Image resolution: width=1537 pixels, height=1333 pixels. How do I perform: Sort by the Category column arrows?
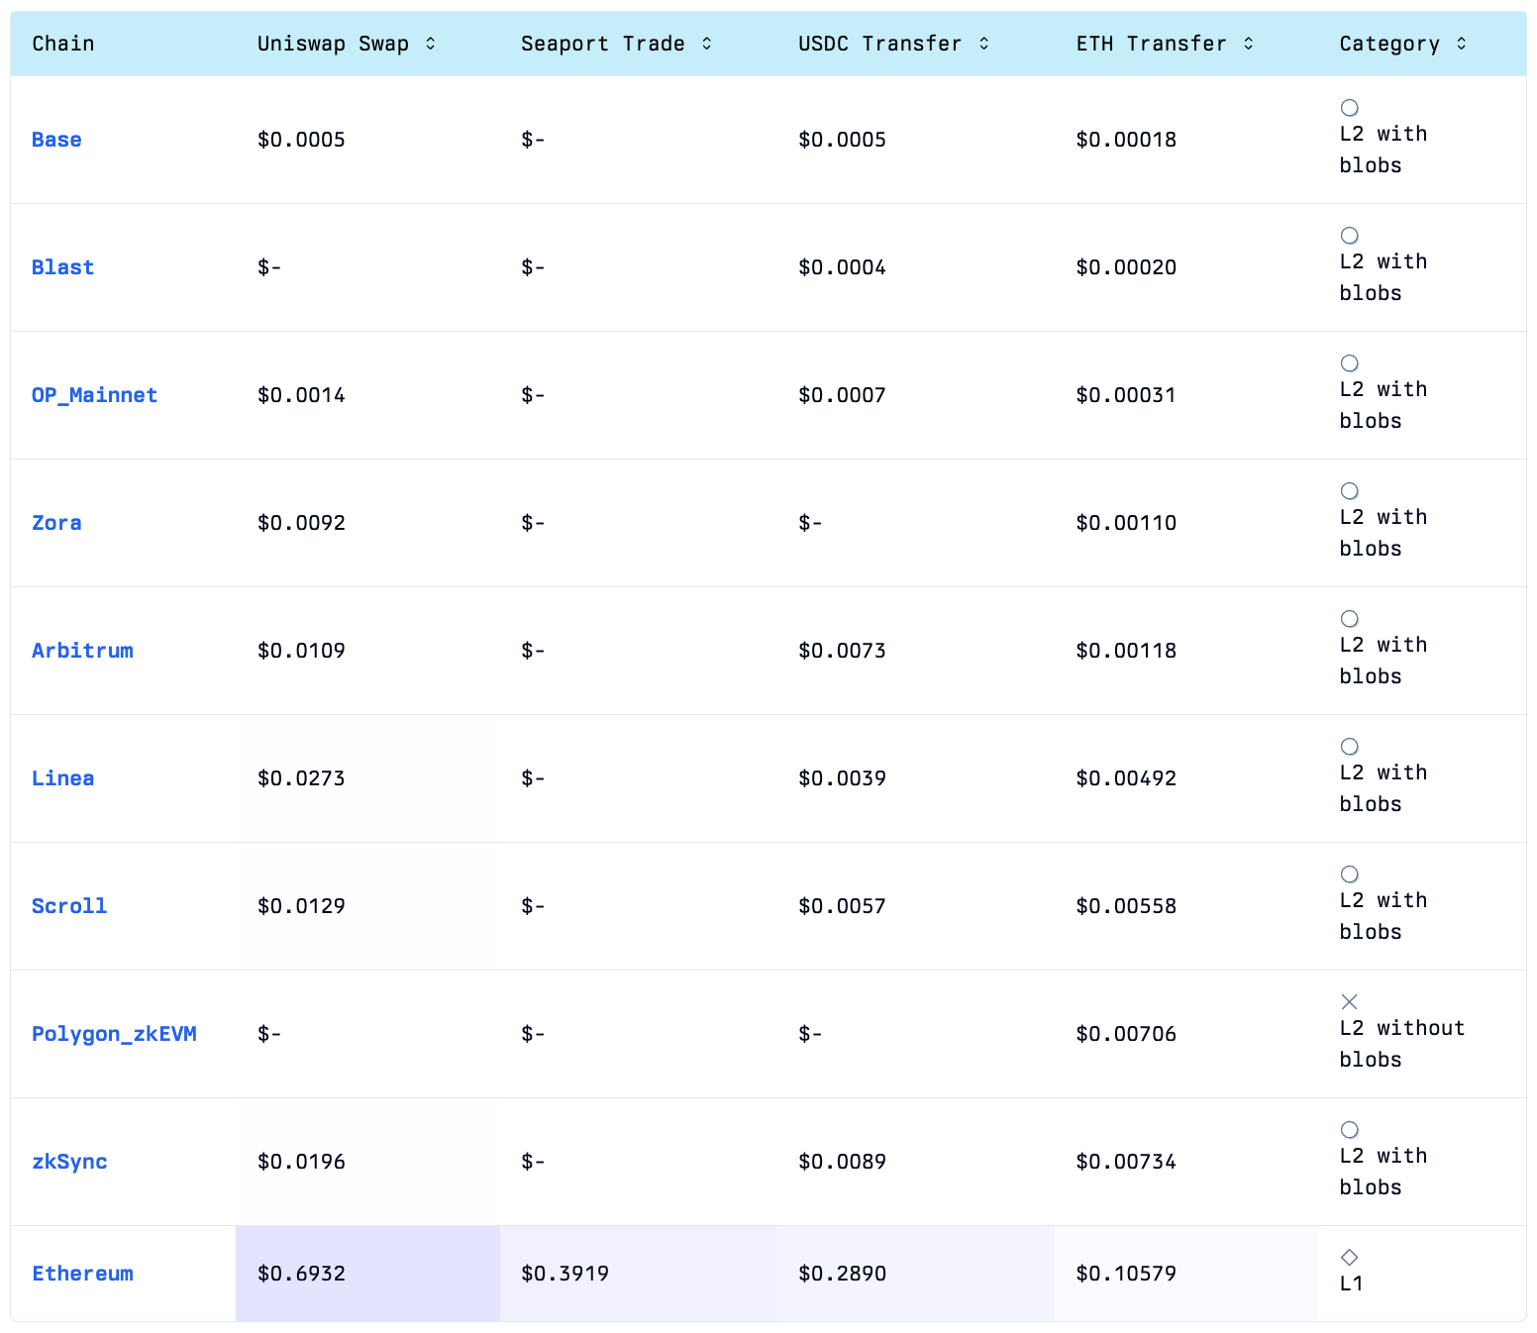1462,44
